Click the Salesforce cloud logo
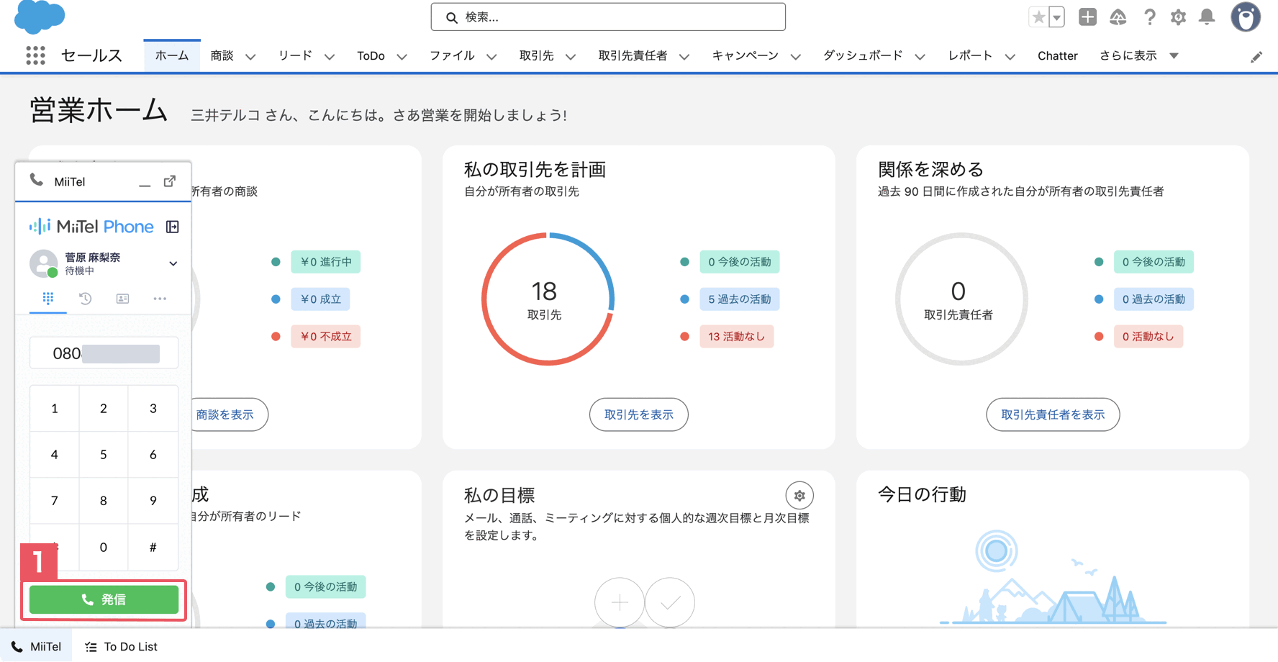This screenshot has width=1278, height=662. coord(40,17)
